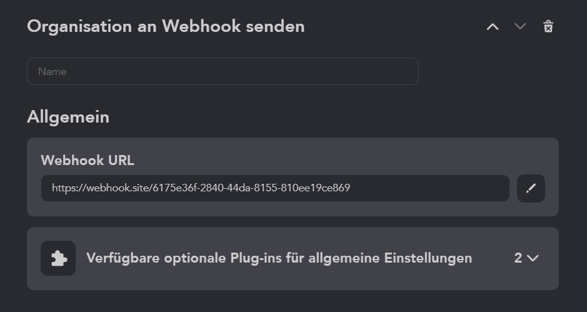Move the webhook action down with chevron
This screenshot has height=312, width=587.
tap(520, 27)
